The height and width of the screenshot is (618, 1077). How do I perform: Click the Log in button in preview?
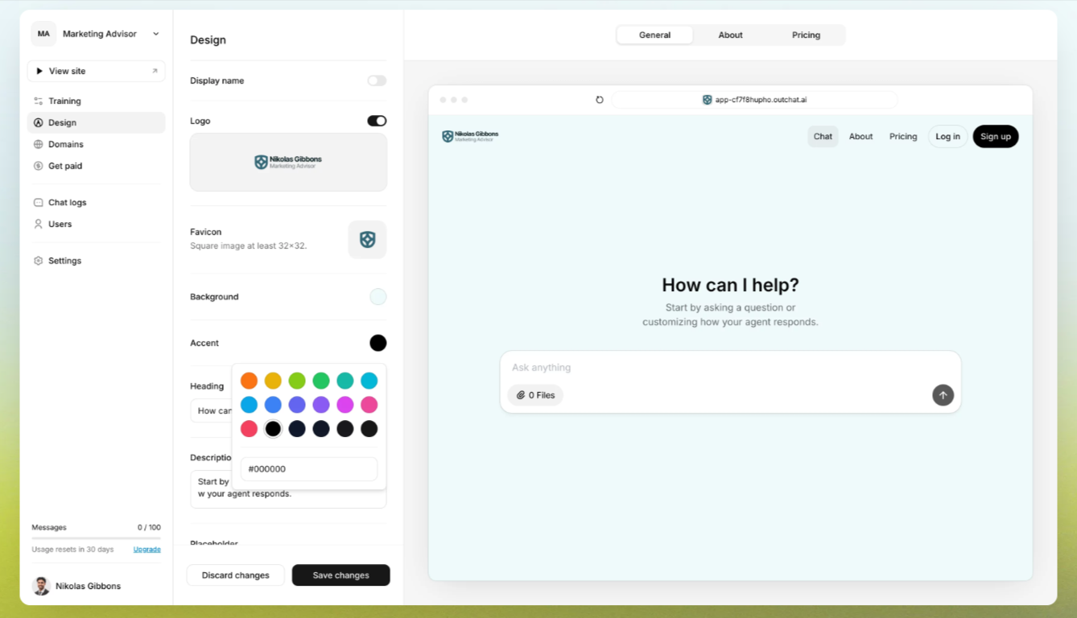(x=947, y=136)
